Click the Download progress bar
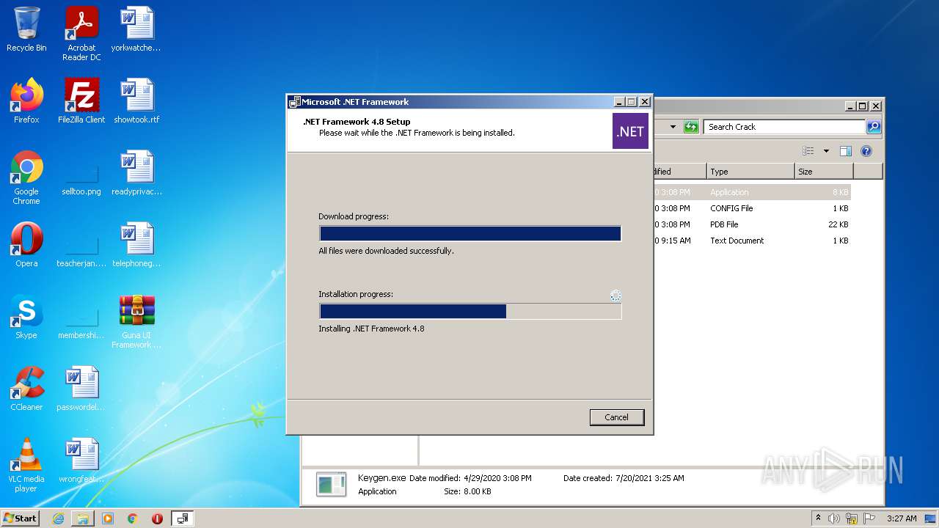Viewport: 939px width, 528px height. [470, 233]
